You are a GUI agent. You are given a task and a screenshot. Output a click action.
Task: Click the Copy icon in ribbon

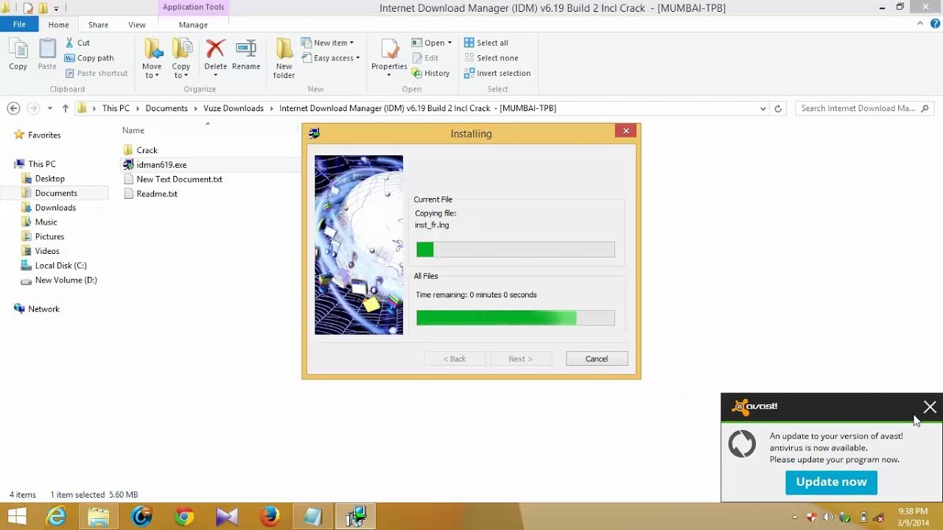[18, 55]
